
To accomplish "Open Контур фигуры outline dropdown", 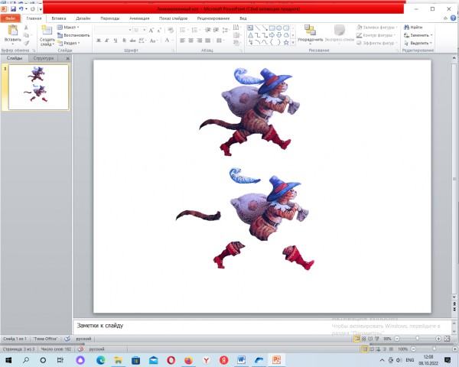I will tap(376, 35).
